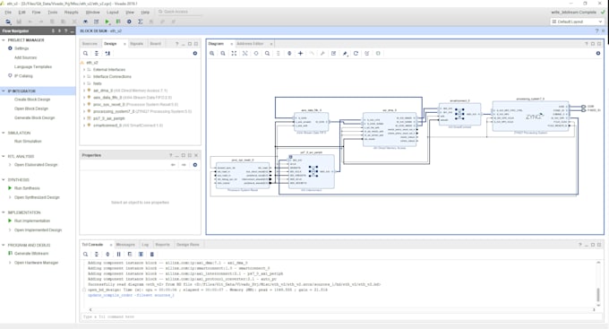This screenshot has height=329, width=609.
Task: Click the Add IP plus icon
Action: [x=300, y=53]
